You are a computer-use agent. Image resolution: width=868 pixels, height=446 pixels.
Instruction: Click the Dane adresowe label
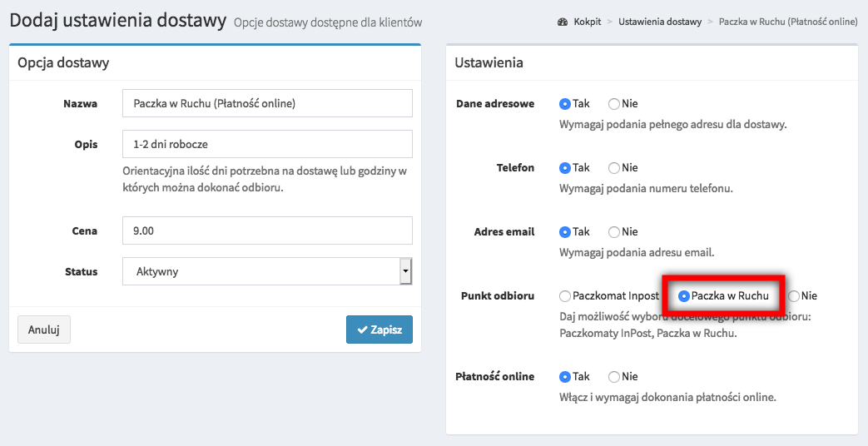pos(495,103)
